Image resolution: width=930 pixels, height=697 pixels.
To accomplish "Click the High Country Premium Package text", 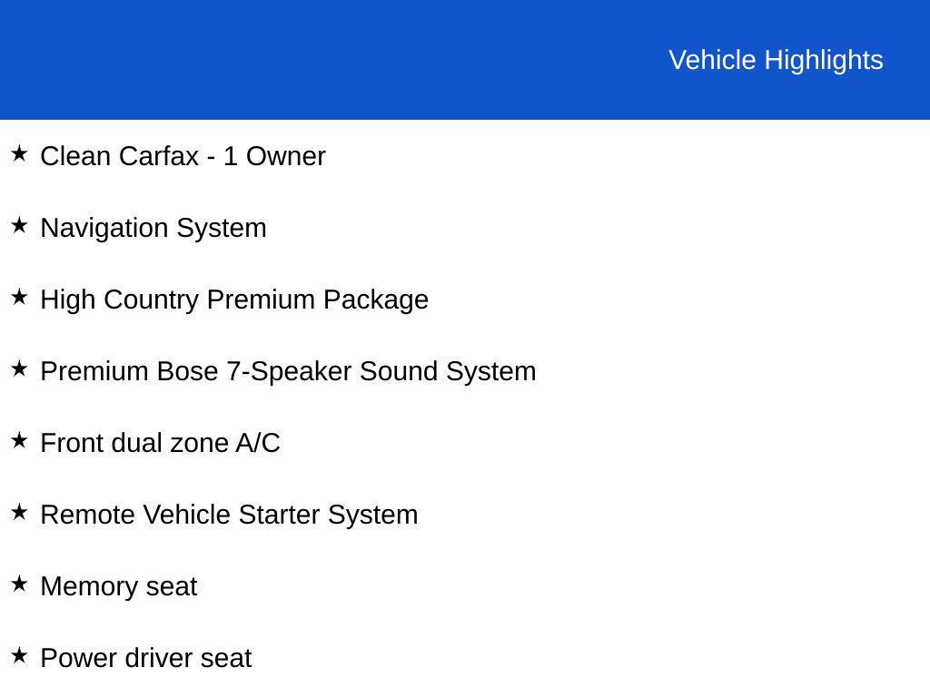I will click(234, 299).
